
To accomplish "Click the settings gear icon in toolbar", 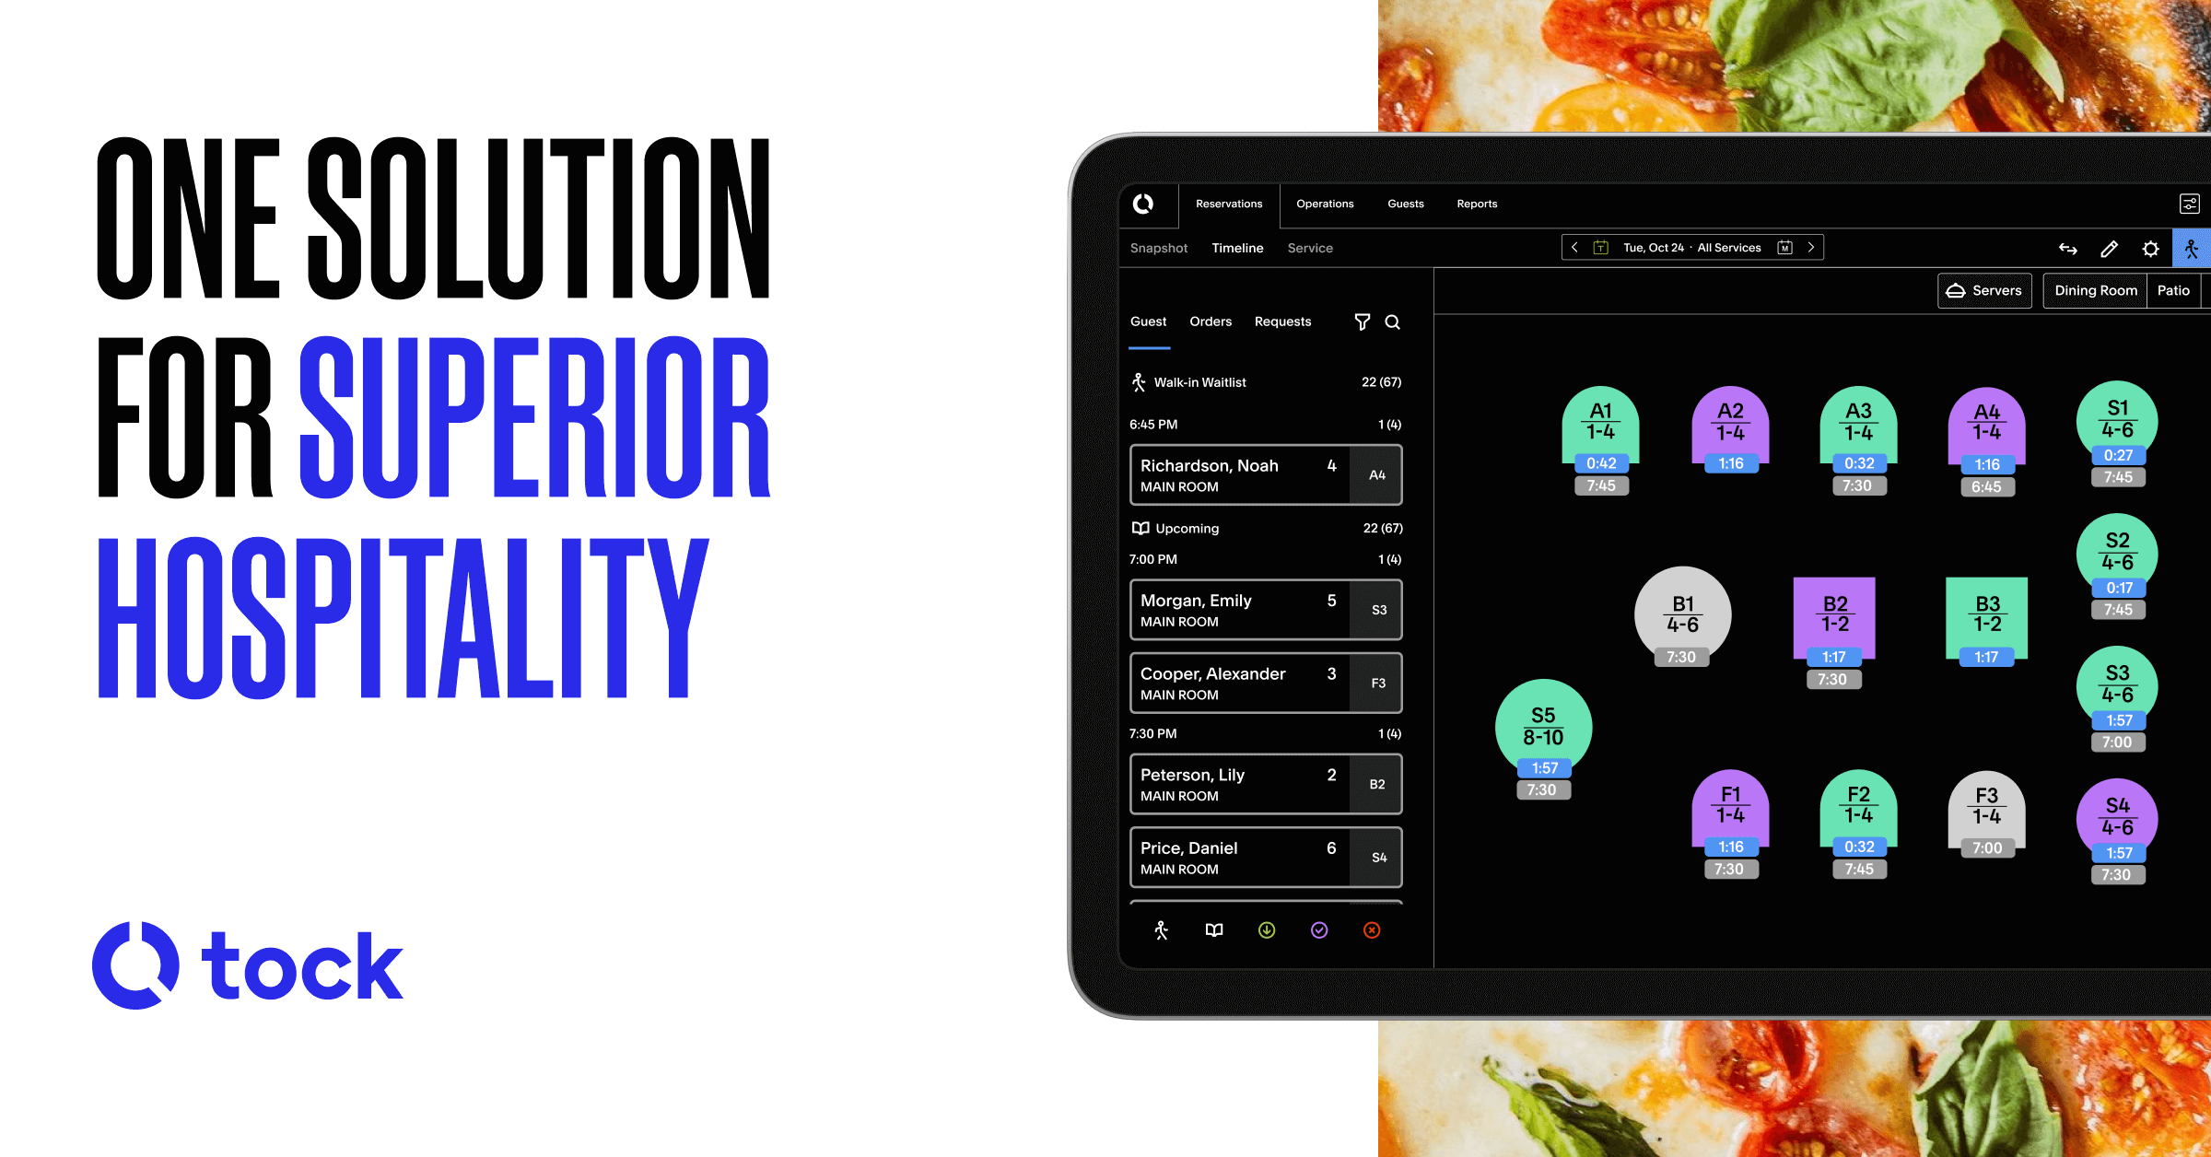I will click(2149, 249).
